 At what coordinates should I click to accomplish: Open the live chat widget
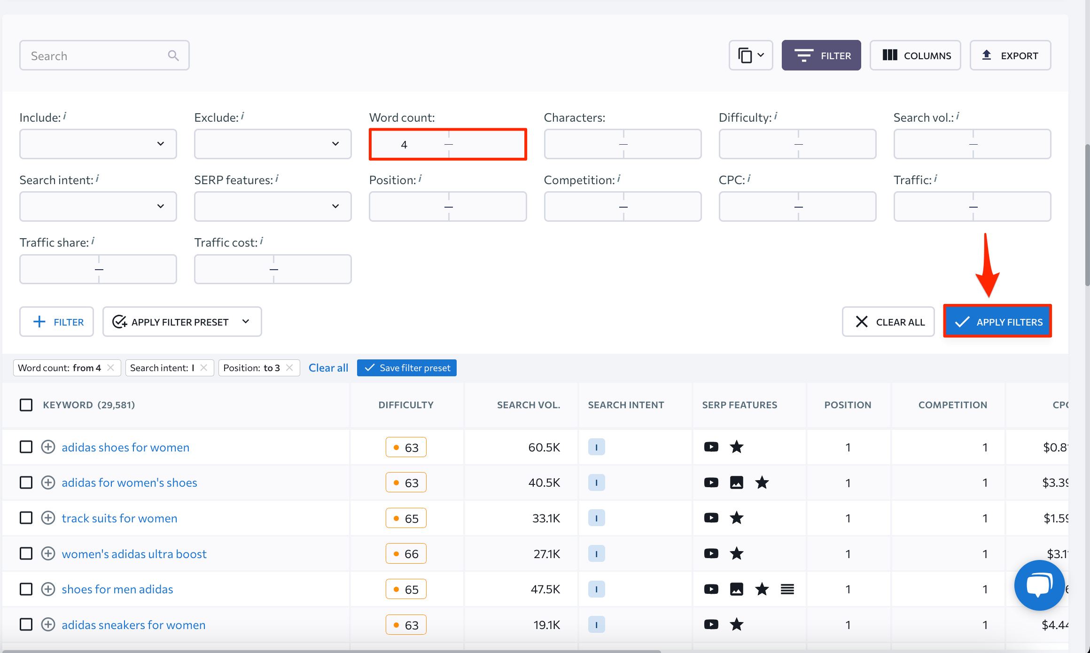point(1039,585)
